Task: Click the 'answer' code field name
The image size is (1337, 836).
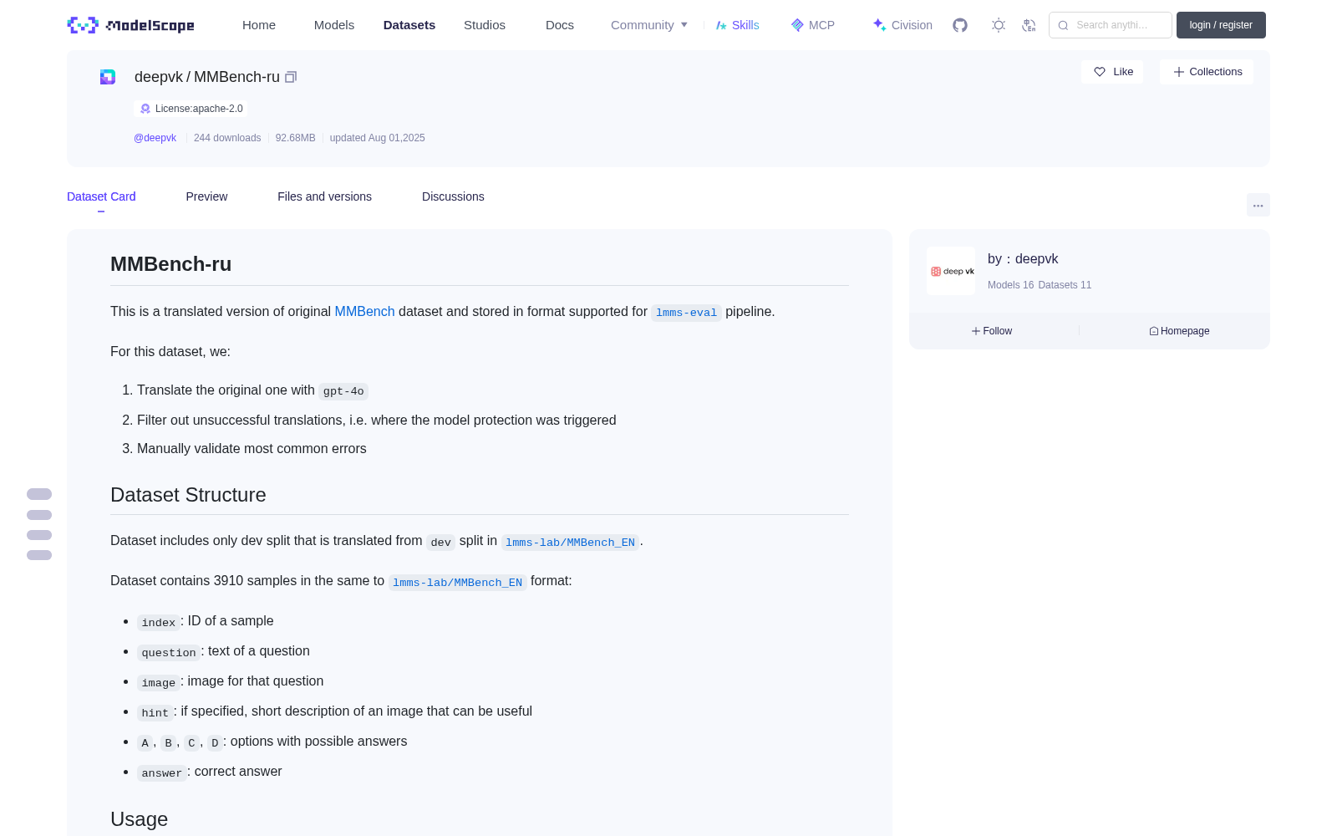Action: tap(161, 772)
